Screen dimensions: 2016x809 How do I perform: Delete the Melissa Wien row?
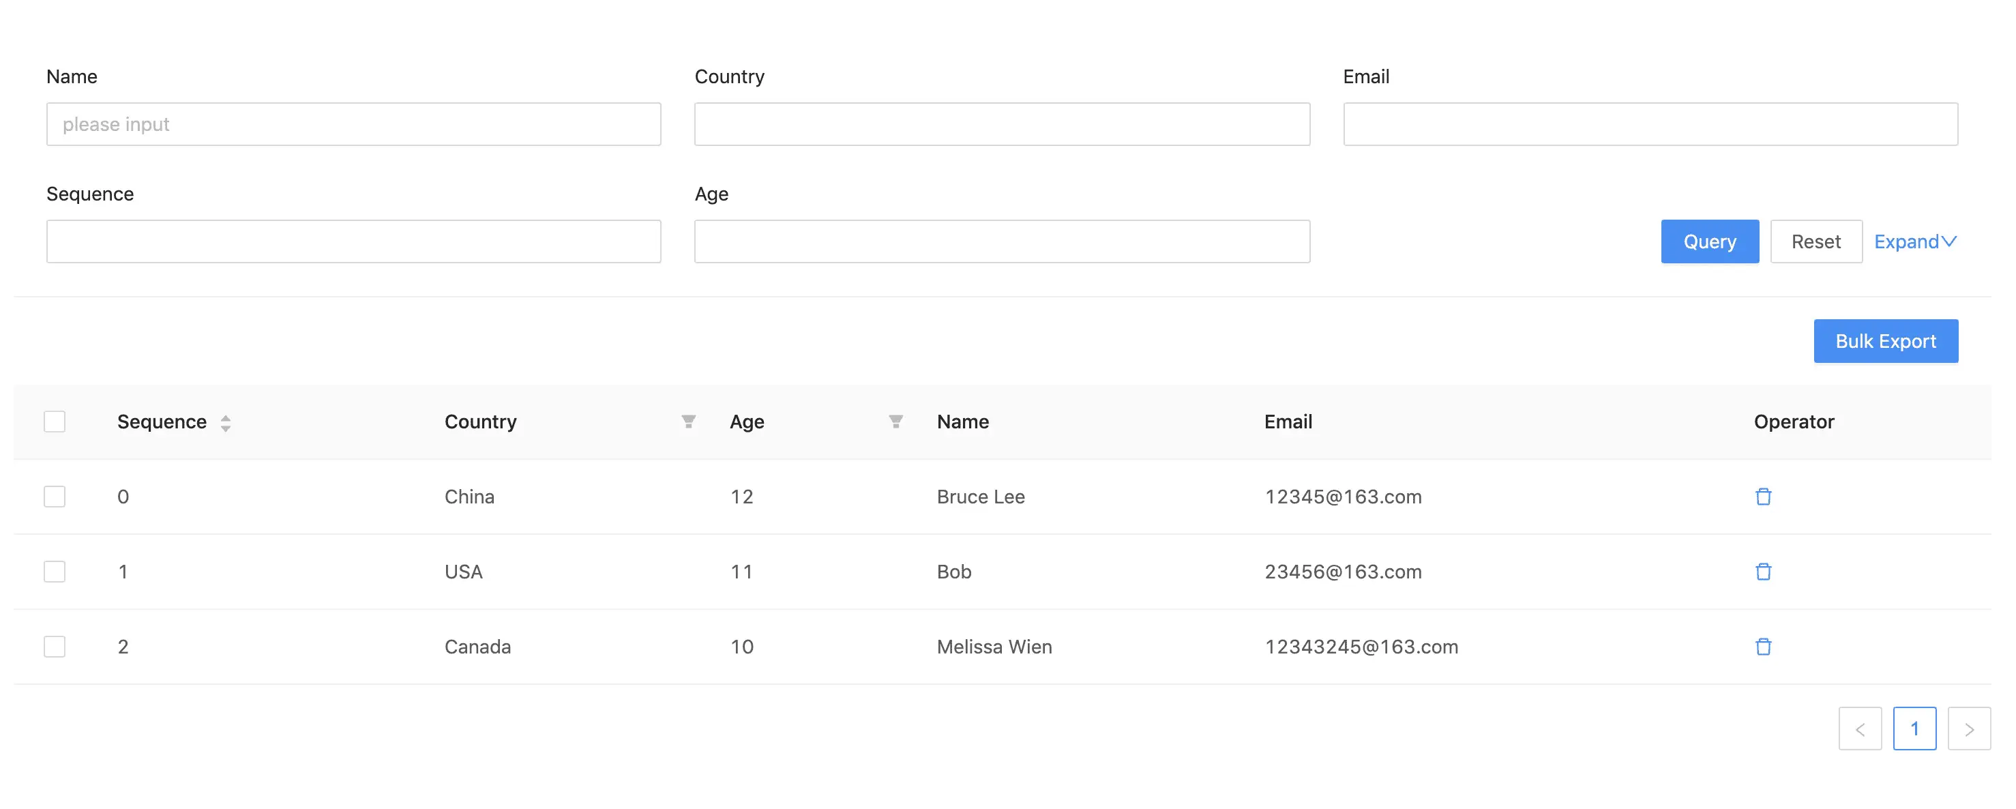coord(1762,647)
